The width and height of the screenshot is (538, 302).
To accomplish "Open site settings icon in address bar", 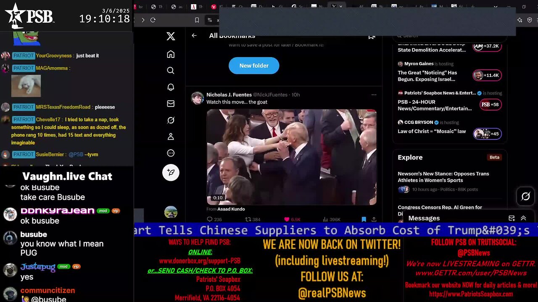I will [x=210, y=20].
